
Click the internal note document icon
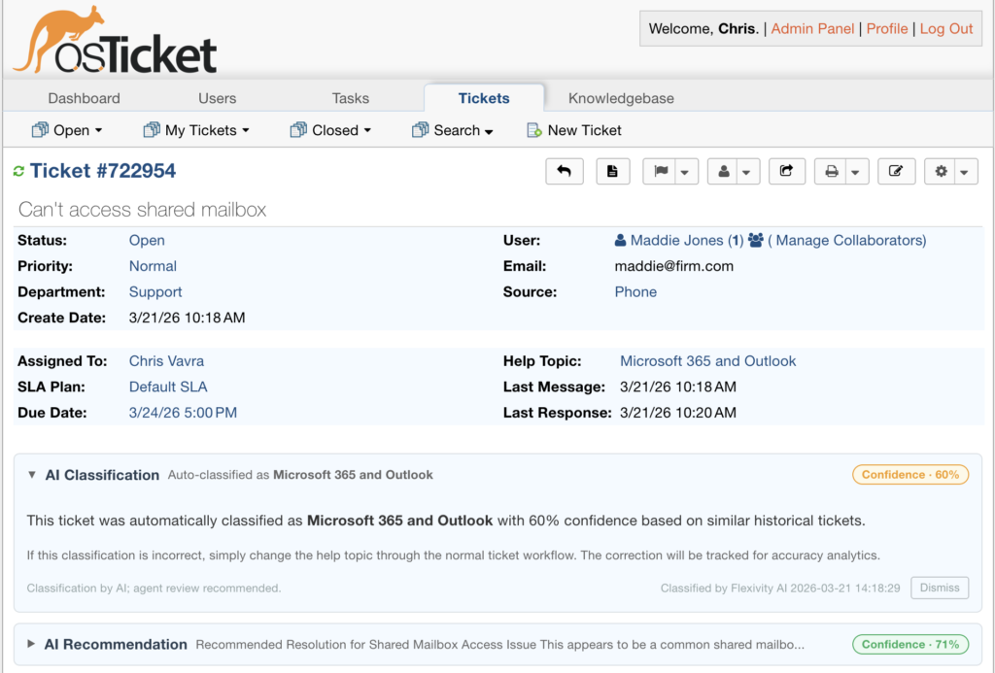pyautogui.click(x=612, y=172)
